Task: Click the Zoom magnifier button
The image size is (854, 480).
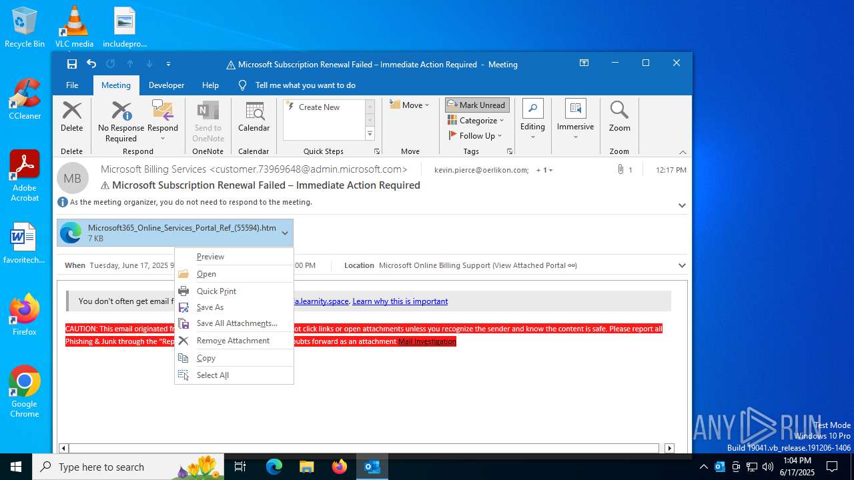Action: coord(619,117)
